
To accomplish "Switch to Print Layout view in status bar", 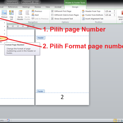I will click(x=115, y=120).
